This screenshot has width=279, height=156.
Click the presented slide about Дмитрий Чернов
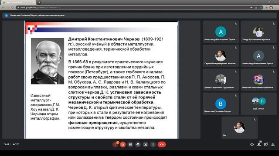click(102, 80)
